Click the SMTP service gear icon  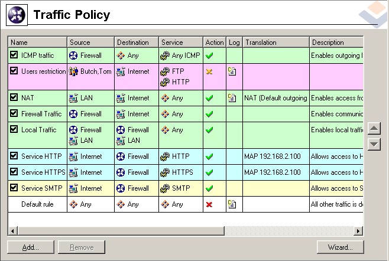coord(165,188)
